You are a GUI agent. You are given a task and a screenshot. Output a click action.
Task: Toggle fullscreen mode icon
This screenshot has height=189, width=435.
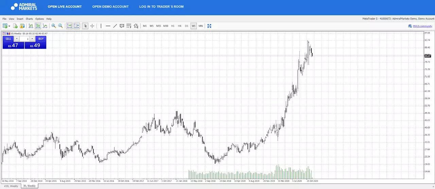click(209, 26)
